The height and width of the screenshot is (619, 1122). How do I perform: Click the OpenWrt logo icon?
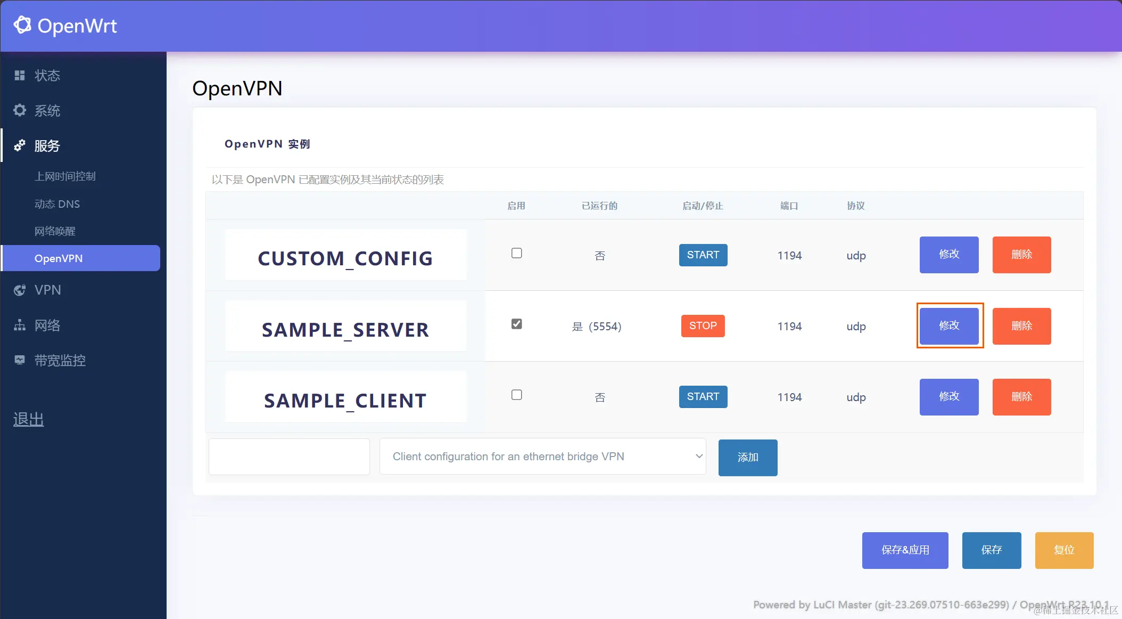pyautogui.click(x=22, y=25)
